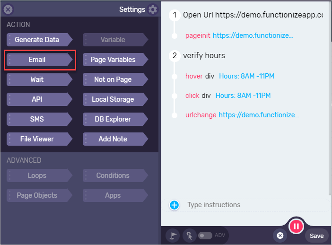Choose the File Viewer action
The image size is (332, 245).
[x=40, y=139]
